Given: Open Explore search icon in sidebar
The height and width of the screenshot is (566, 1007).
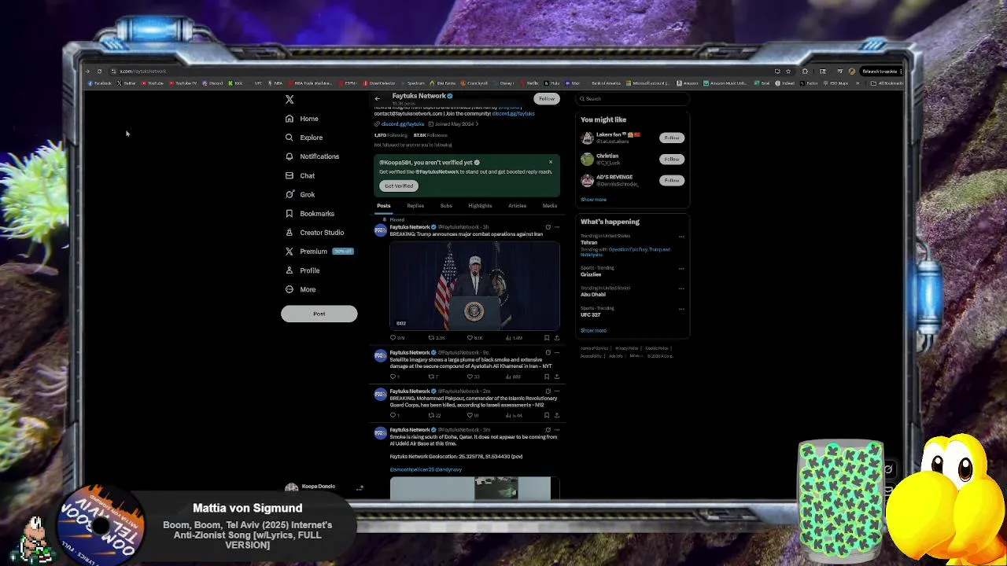Looking at the screenshot, I should [290, 138].
